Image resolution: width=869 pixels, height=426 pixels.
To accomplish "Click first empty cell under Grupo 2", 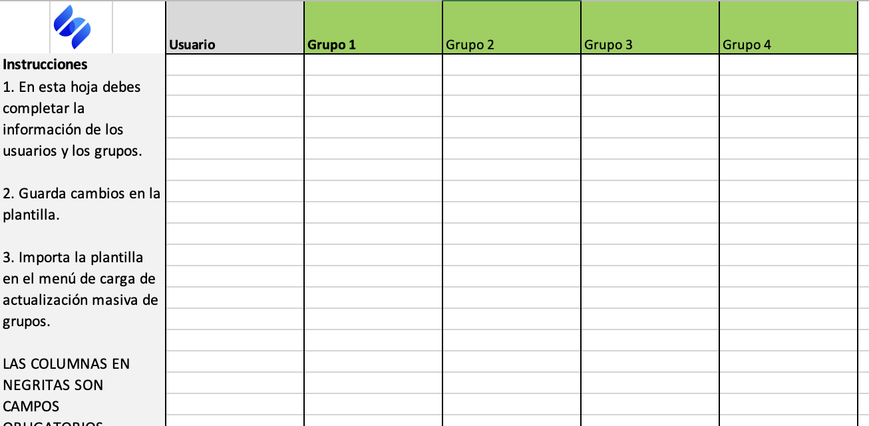I will pos(512,65).
